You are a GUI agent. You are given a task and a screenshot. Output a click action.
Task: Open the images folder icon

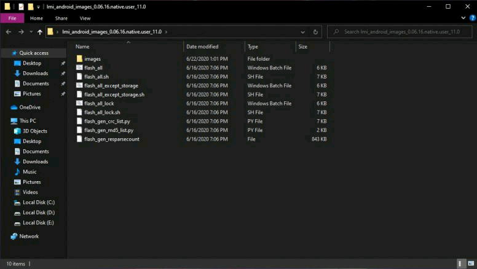tap(79, 59)
